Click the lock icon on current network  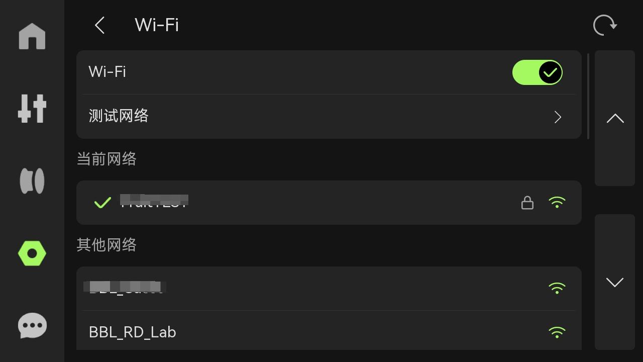click(x=527, y=203)
